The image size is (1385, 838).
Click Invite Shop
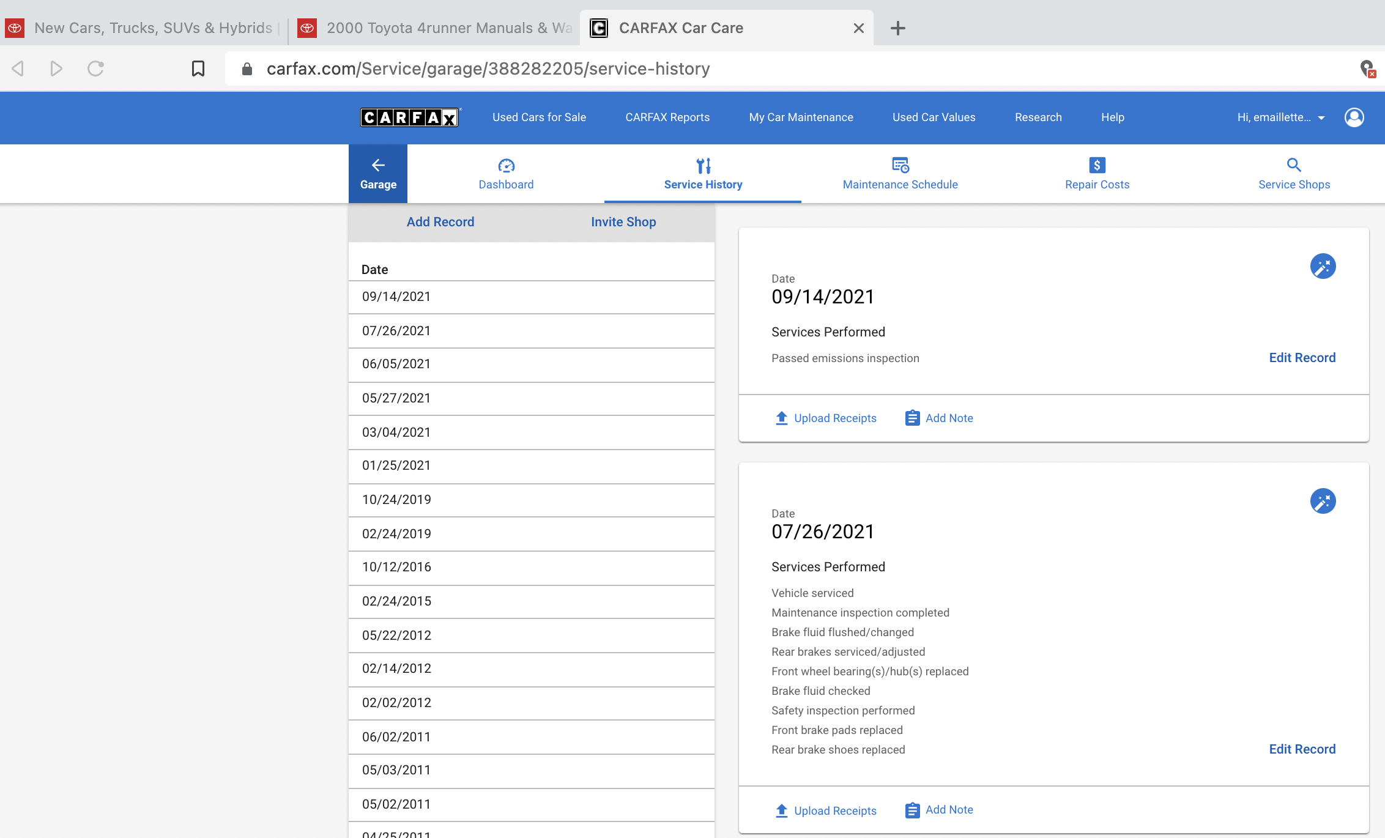tap(623, 222)
